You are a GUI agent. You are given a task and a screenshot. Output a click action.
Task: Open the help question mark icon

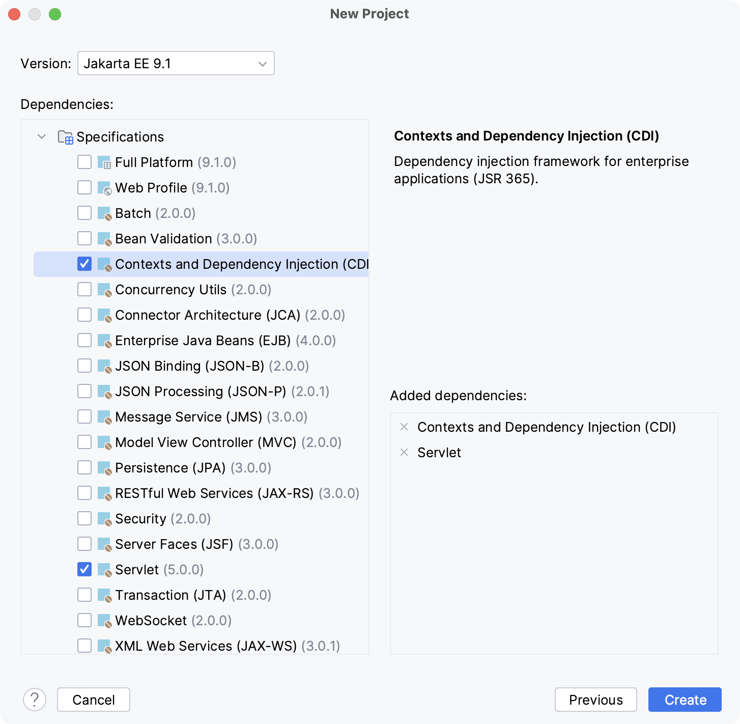pyautogui.click(x=35, y=700)
